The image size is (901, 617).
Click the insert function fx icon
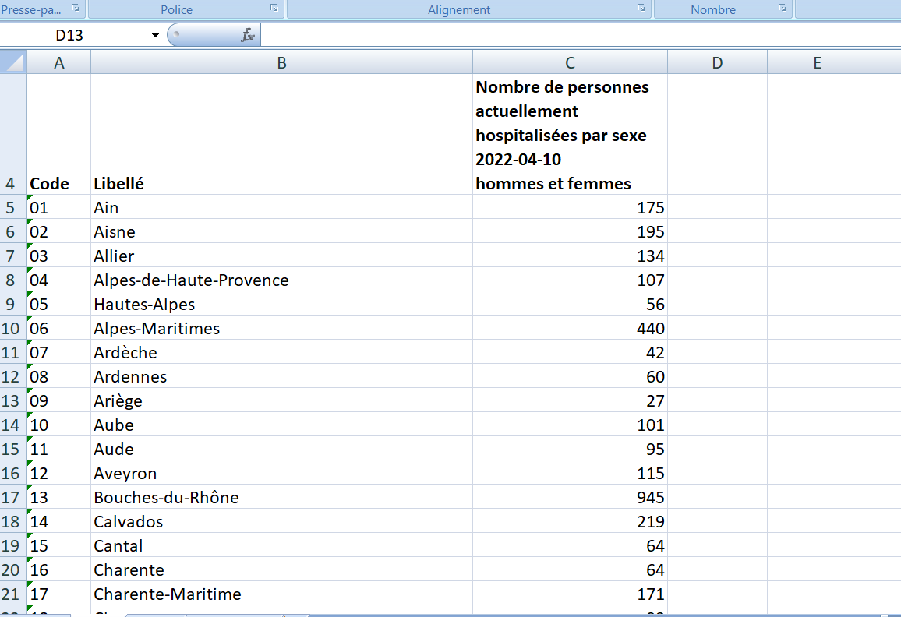point(248,35)
